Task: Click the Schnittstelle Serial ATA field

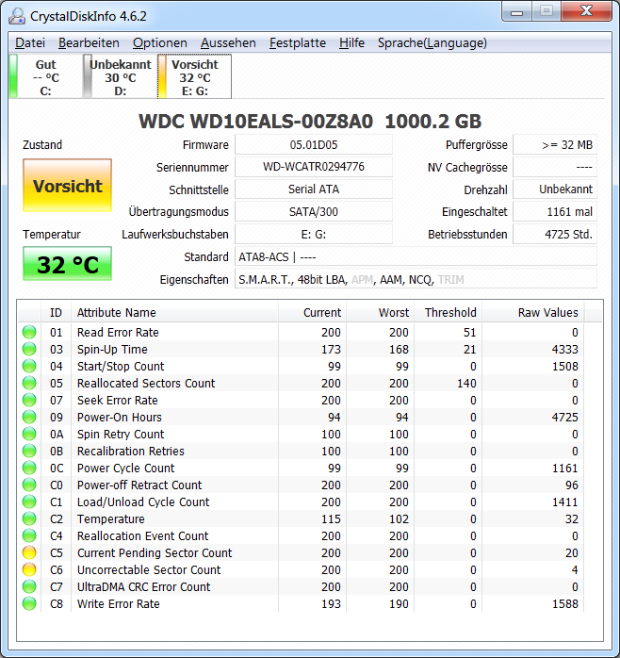Action: (x=314, y=189)
